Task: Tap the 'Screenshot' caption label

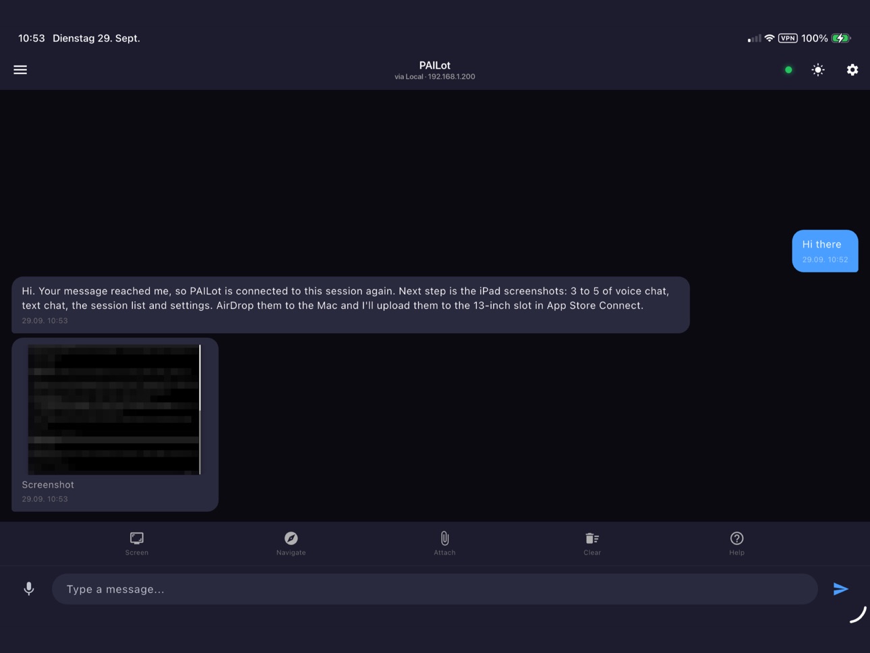Action: pyautogui.click(x=48, y=484)
